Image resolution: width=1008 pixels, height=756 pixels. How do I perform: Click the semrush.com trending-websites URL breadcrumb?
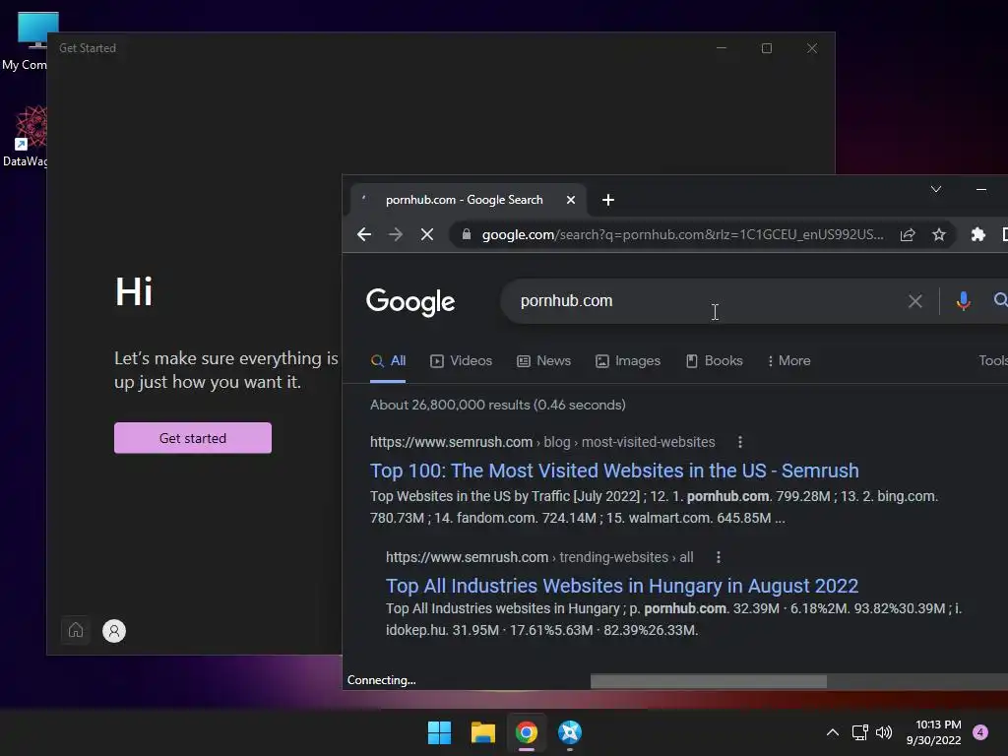coord(539,557)
